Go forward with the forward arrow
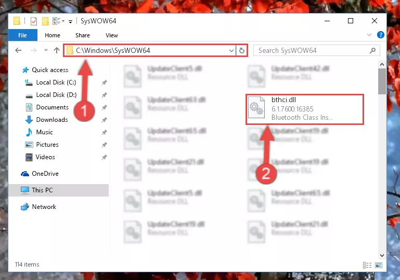 33,50
